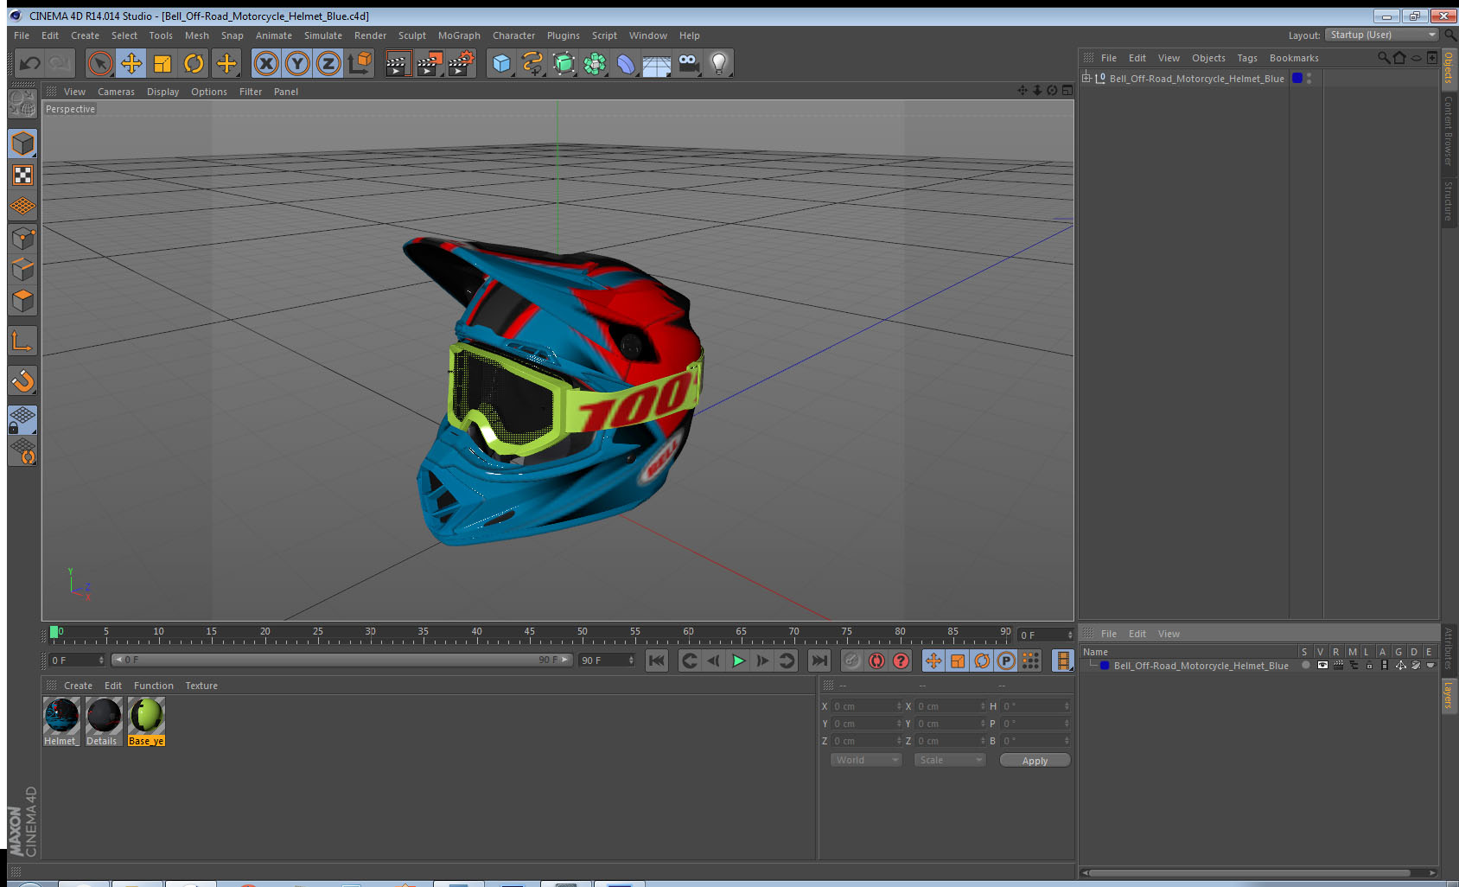
Task: Open the HyperNURBS generator tools
Action: coord(564,63)
